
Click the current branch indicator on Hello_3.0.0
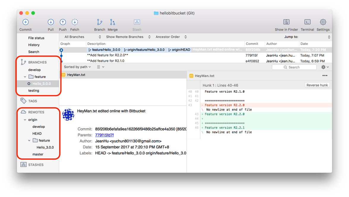(x=29, y=84)
